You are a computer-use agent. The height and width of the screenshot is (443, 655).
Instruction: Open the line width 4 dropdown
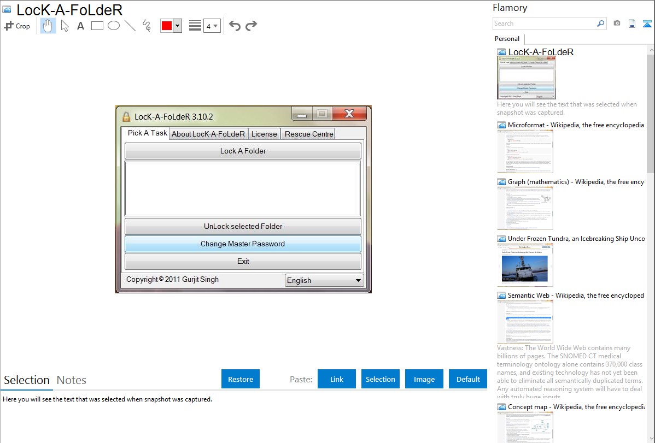212,26
